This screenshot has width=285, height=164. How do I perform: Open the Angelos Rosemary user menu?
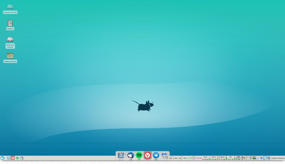point(278,158)
